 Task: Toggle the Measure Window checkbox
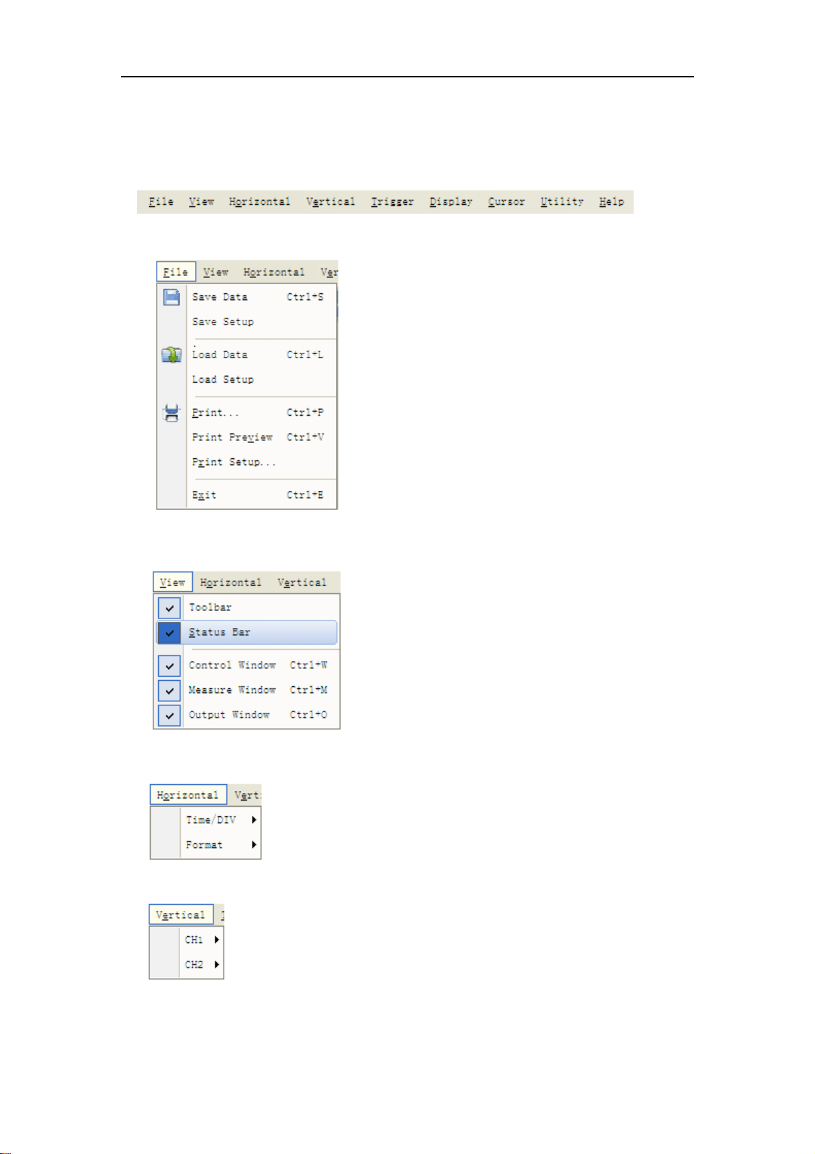(x=170, y=690)
